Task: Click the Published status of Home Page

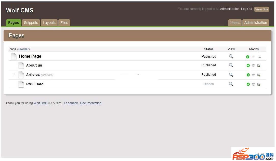Action: pos(209,56)
